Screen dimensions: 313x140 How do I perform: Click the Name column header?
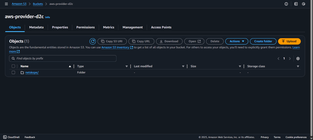click(24, 66)
